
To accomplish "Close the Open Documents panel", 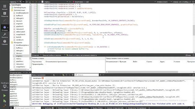I will point(30,73).
